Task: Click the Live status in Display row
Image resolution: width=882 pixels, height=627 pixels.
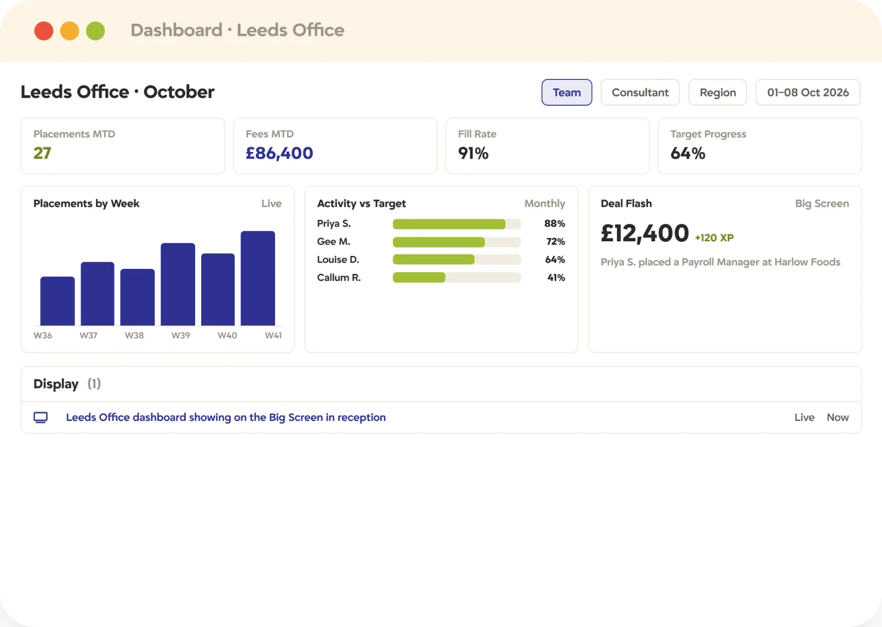Action: click(x=804, y=418)
